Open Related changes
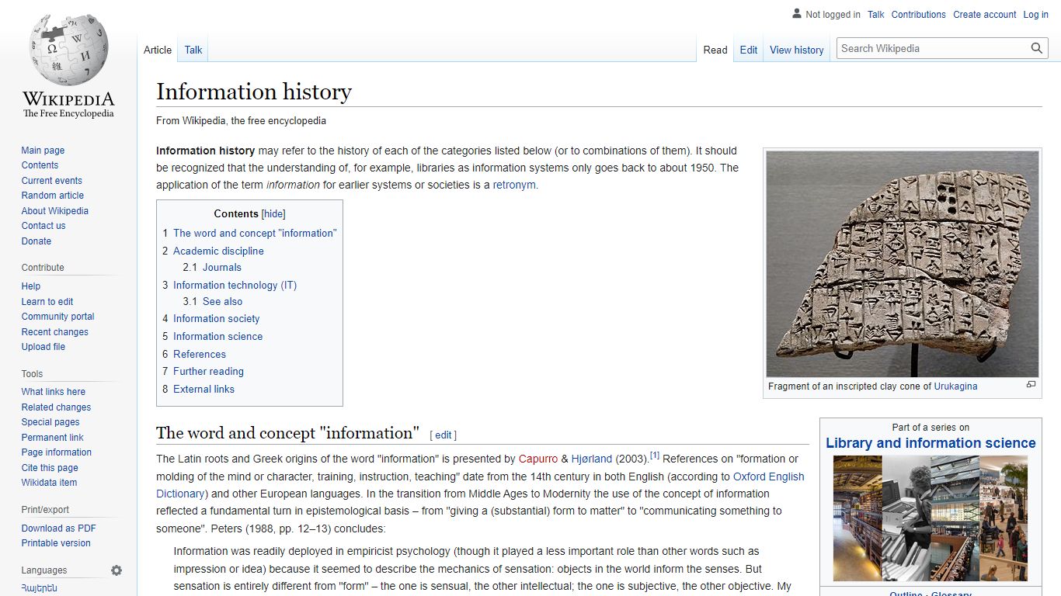This screenshot has height=596, width=1061. pyautogui.click(x=56, y=407)
